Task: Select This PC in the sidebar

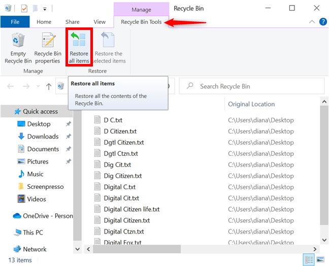Action: pyautogui.click(x=28, y=232)
